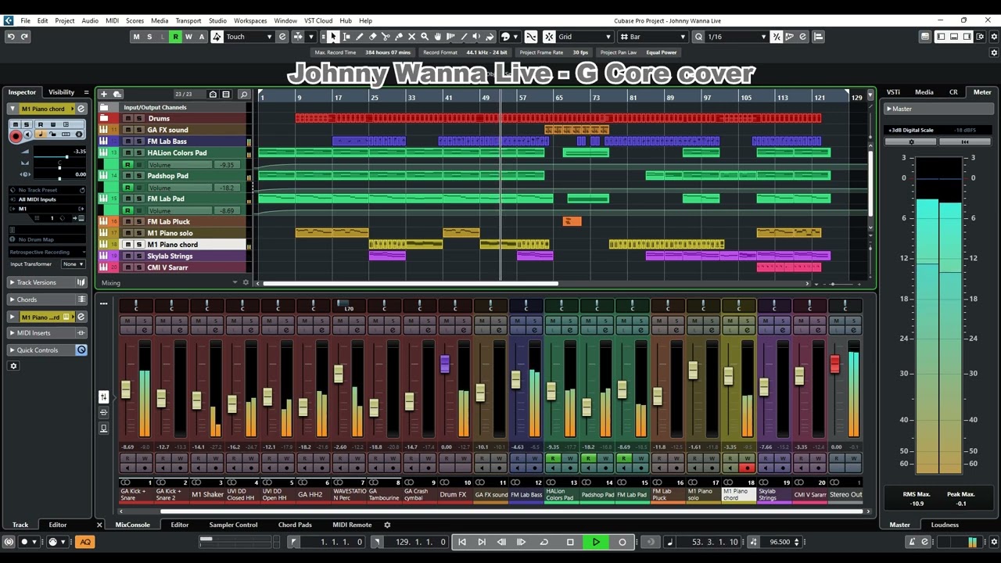Toggle AQ auto quantize in transport
1001x563 pixels.
84,542
